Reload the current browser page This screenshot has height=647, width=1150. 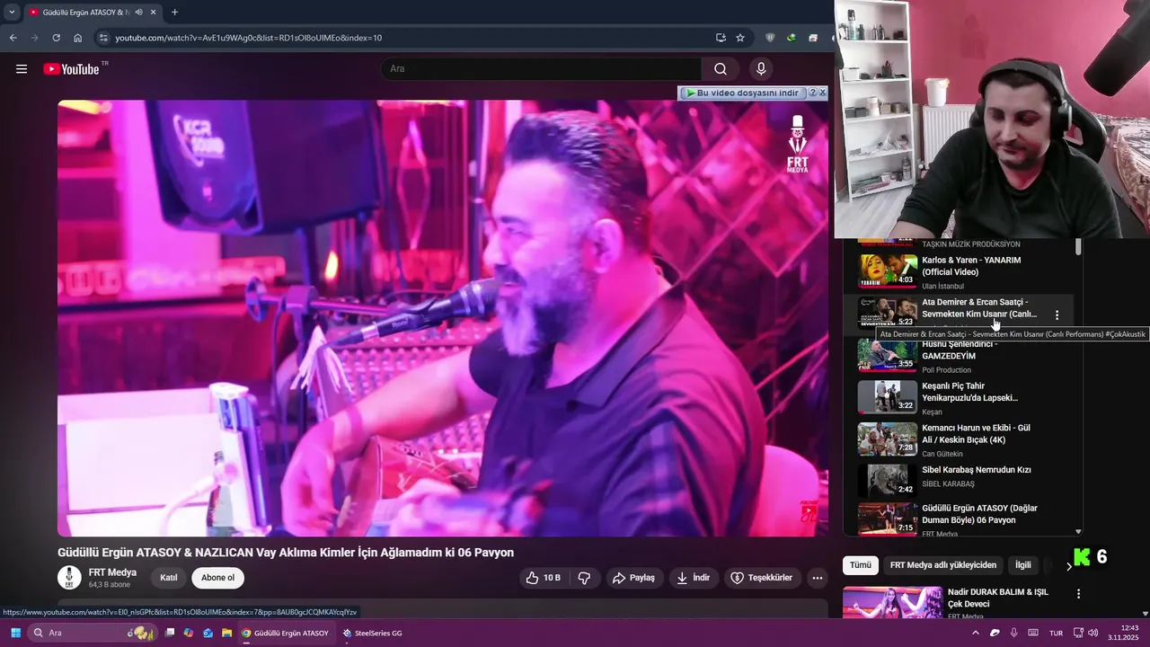click(x=56, y=38)
